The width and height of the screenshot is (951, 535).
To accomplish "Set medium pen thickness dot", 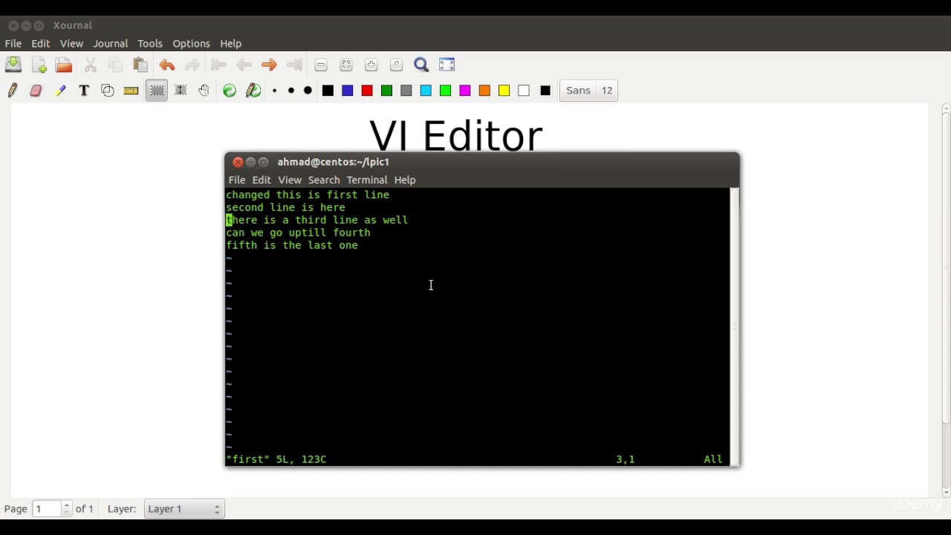I will coord(291,91).
